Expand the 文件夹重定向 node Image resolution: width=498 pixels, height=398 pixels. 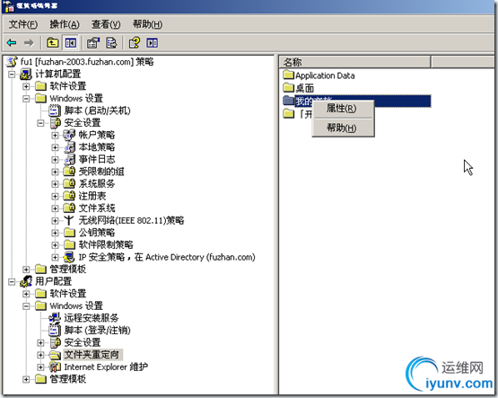pos(40,355)
